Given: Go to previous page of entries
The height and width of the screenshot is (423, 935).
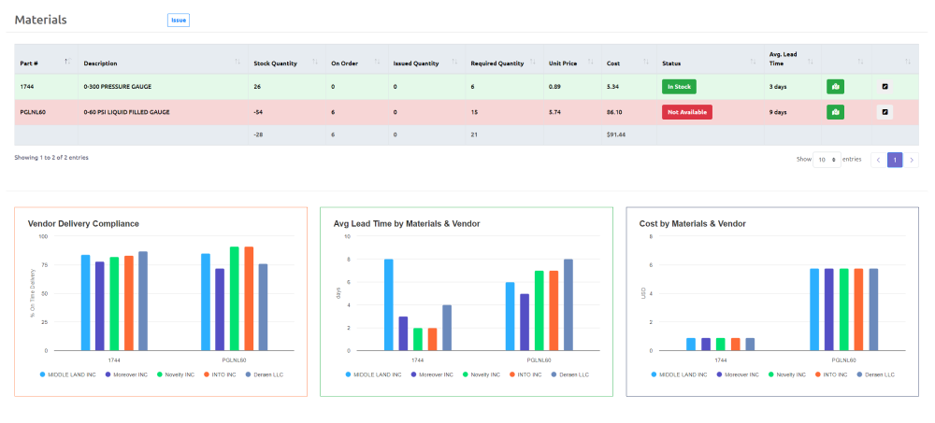Looking at the screenshot, I should coord(878,160).
